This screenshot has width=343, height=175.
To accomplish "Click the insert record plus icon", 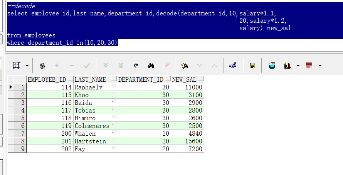I will click(57, 65).
